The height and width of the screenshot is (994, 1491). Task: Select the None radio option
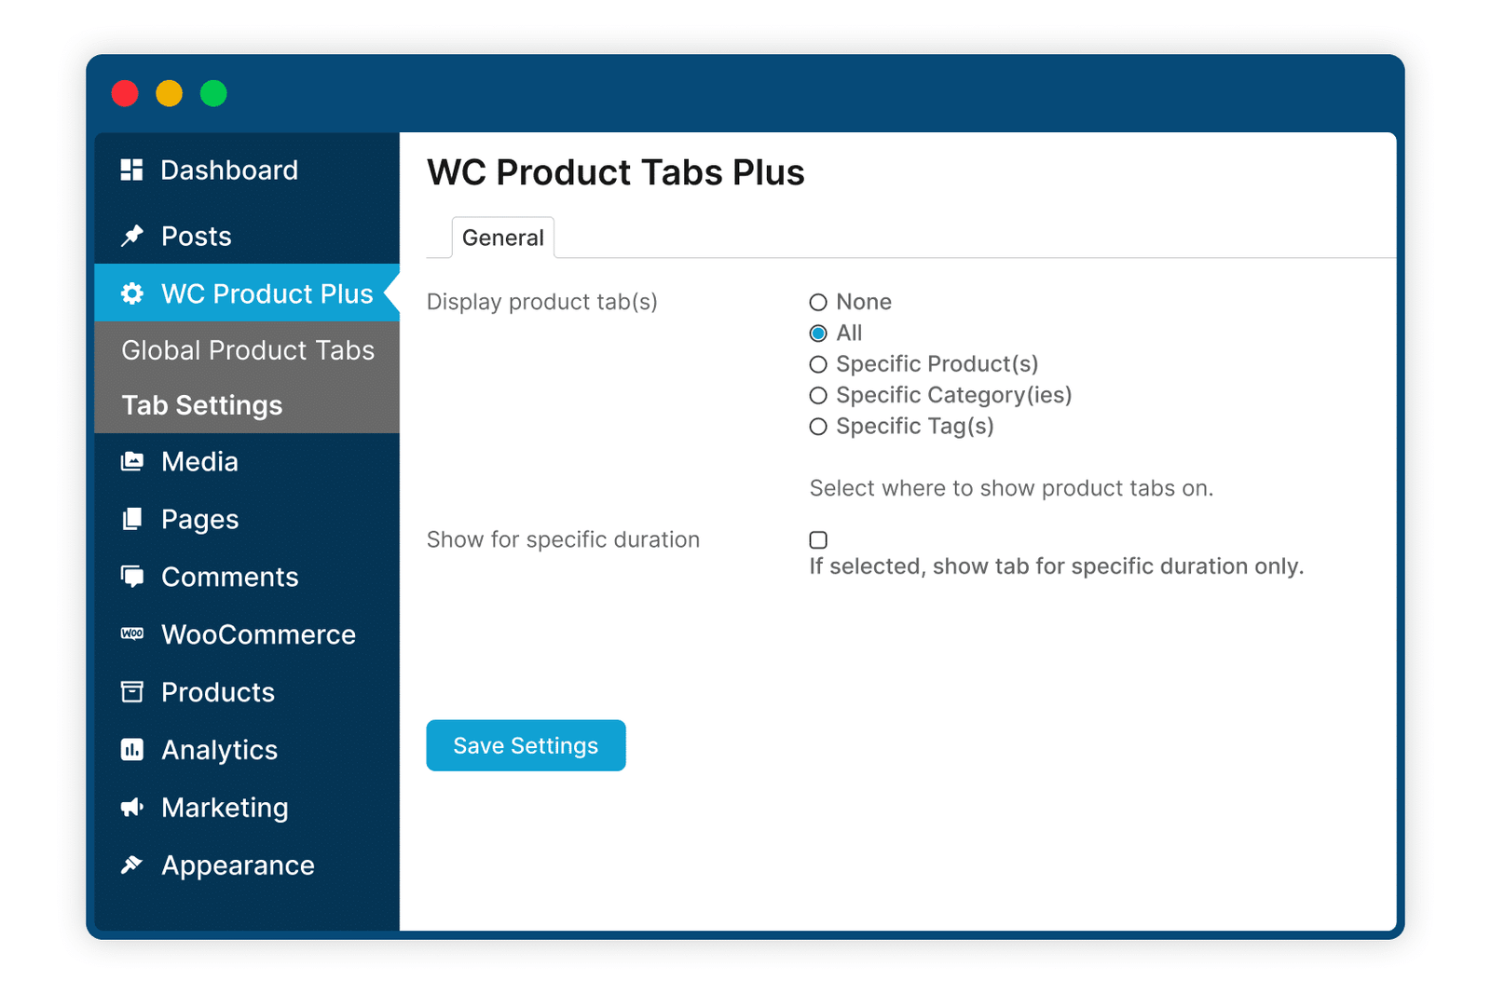(x=818, y=302)
